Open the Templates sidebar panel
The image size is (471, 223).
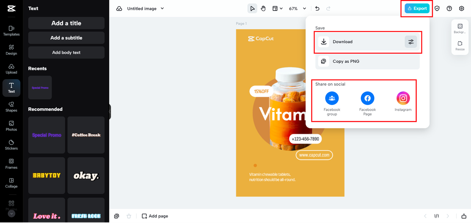pos(11,31)
